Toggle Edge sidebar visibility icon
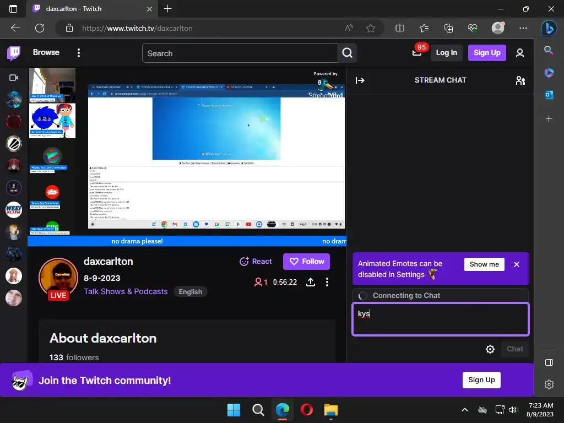This screenshot has width=564, height=423. tap(549, 362)
